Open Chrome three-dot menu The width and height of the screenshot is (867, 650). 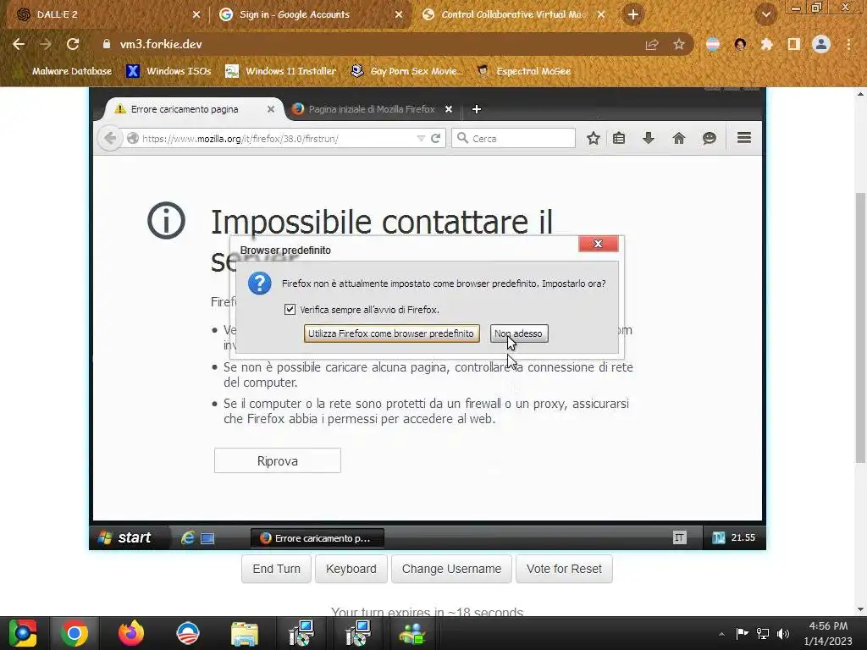(848, 44)
